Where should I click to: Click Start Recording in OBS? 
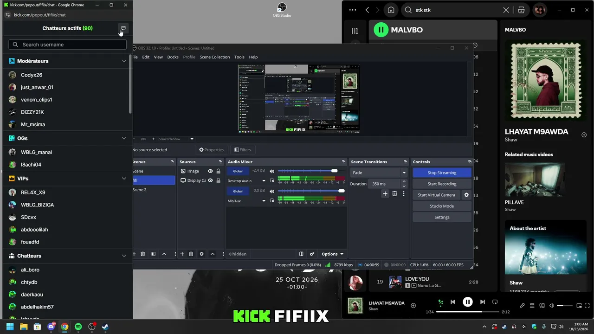coord(442,184)
